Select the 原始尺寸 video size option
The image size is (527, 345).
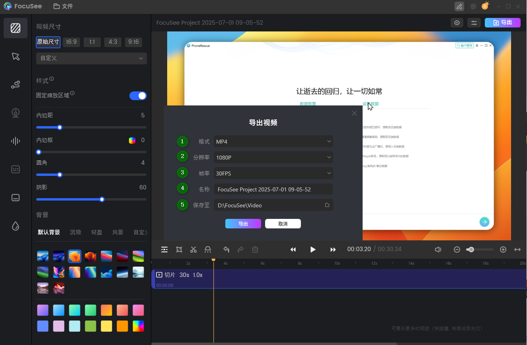click(48, 42)
